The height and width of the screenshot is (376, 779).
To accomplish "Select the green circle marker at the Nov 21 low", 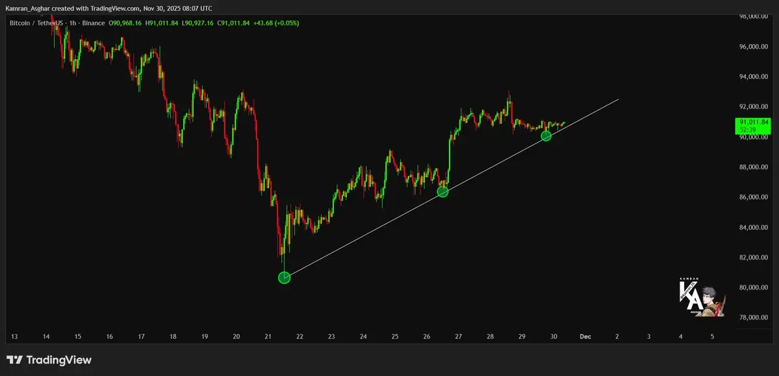I will coord(284,277).
